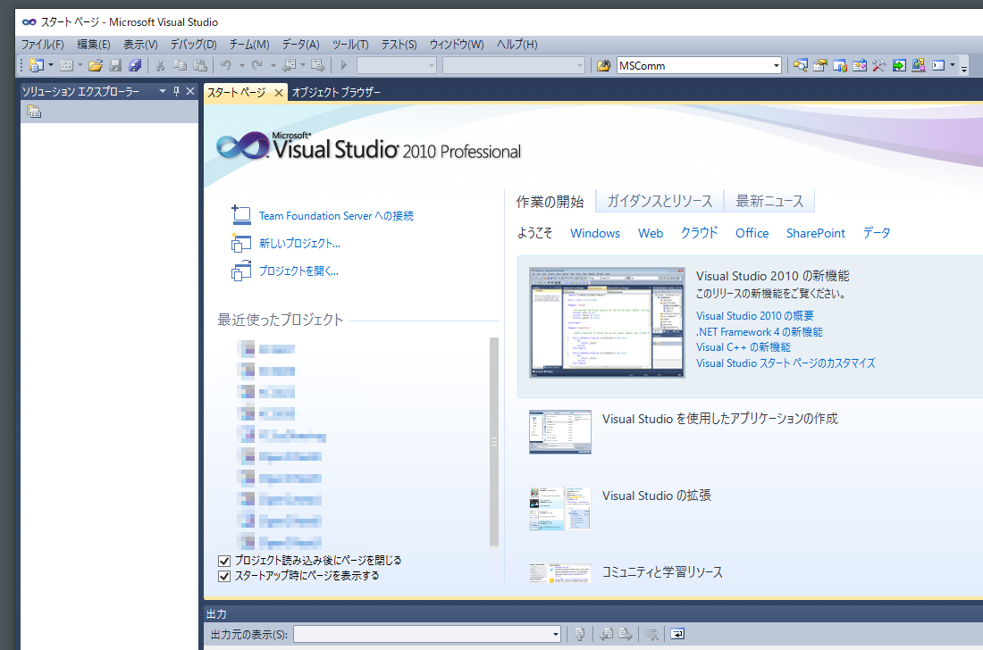Open the MSComm find combo box dropdown
The image size is (983, 650).
tap(776, 66)
